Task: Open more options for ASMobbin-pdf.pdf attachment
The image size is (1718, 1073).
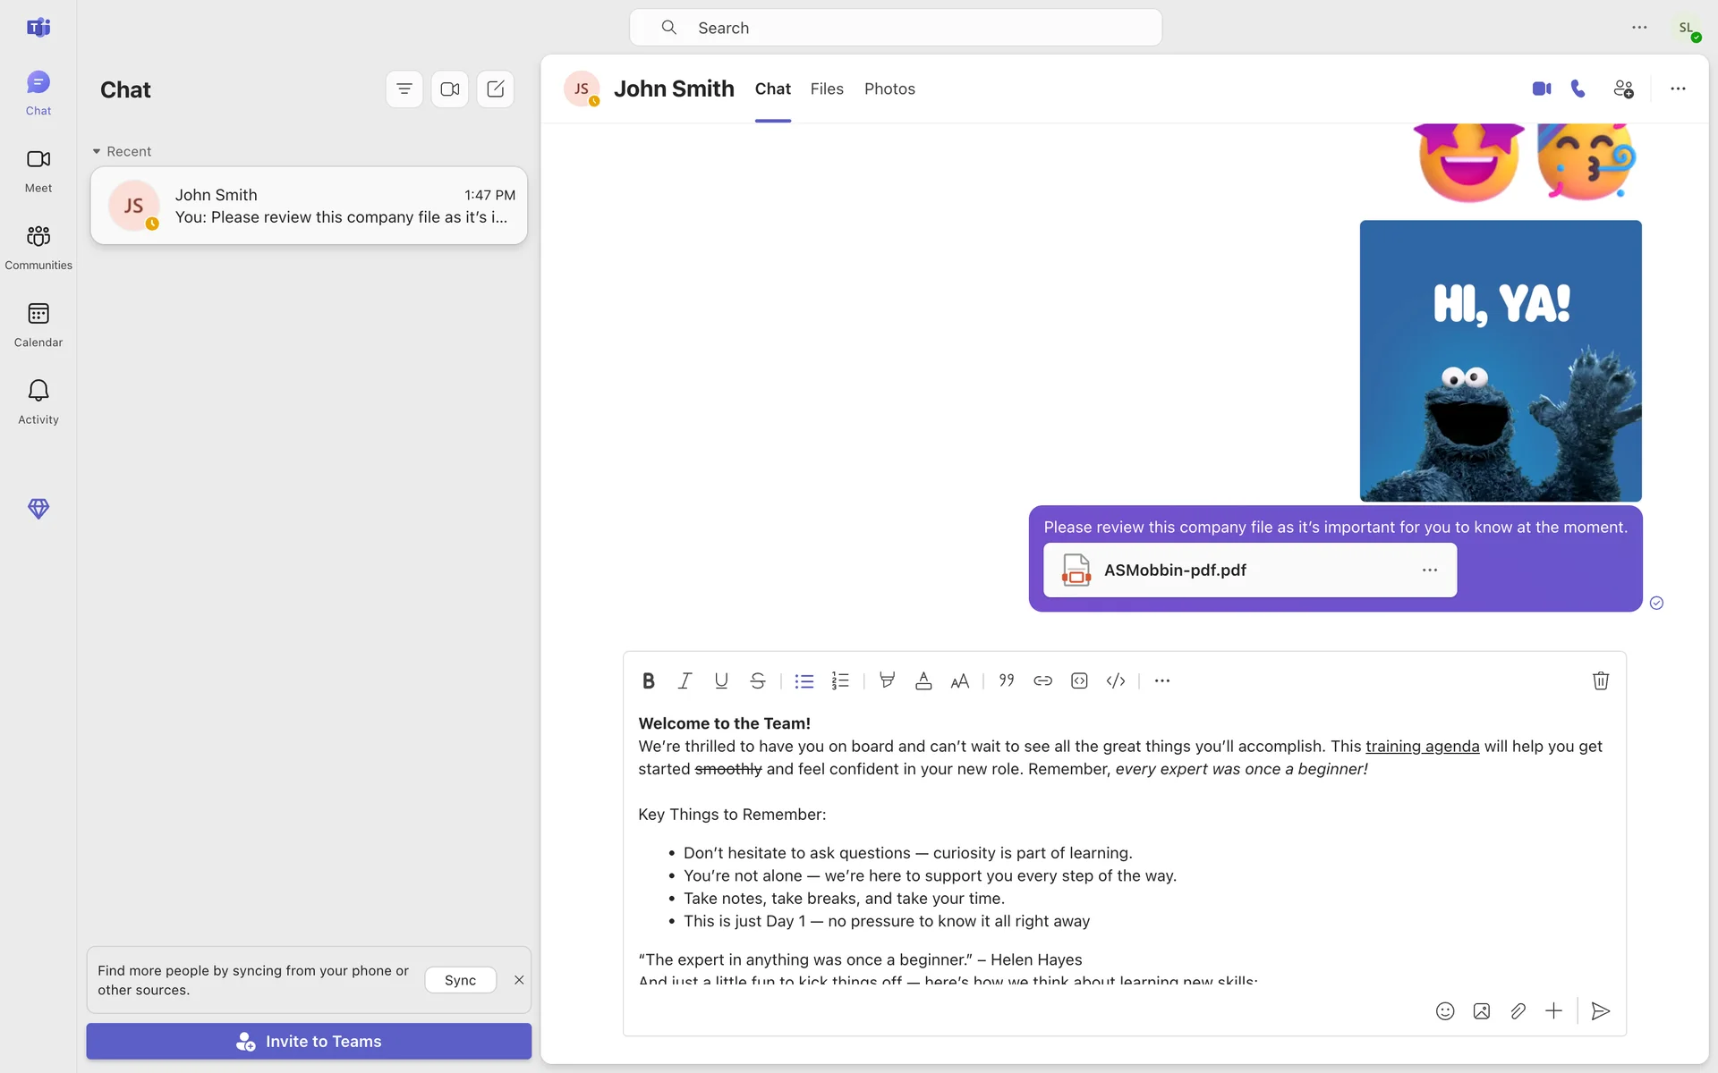Action: 1430,570
